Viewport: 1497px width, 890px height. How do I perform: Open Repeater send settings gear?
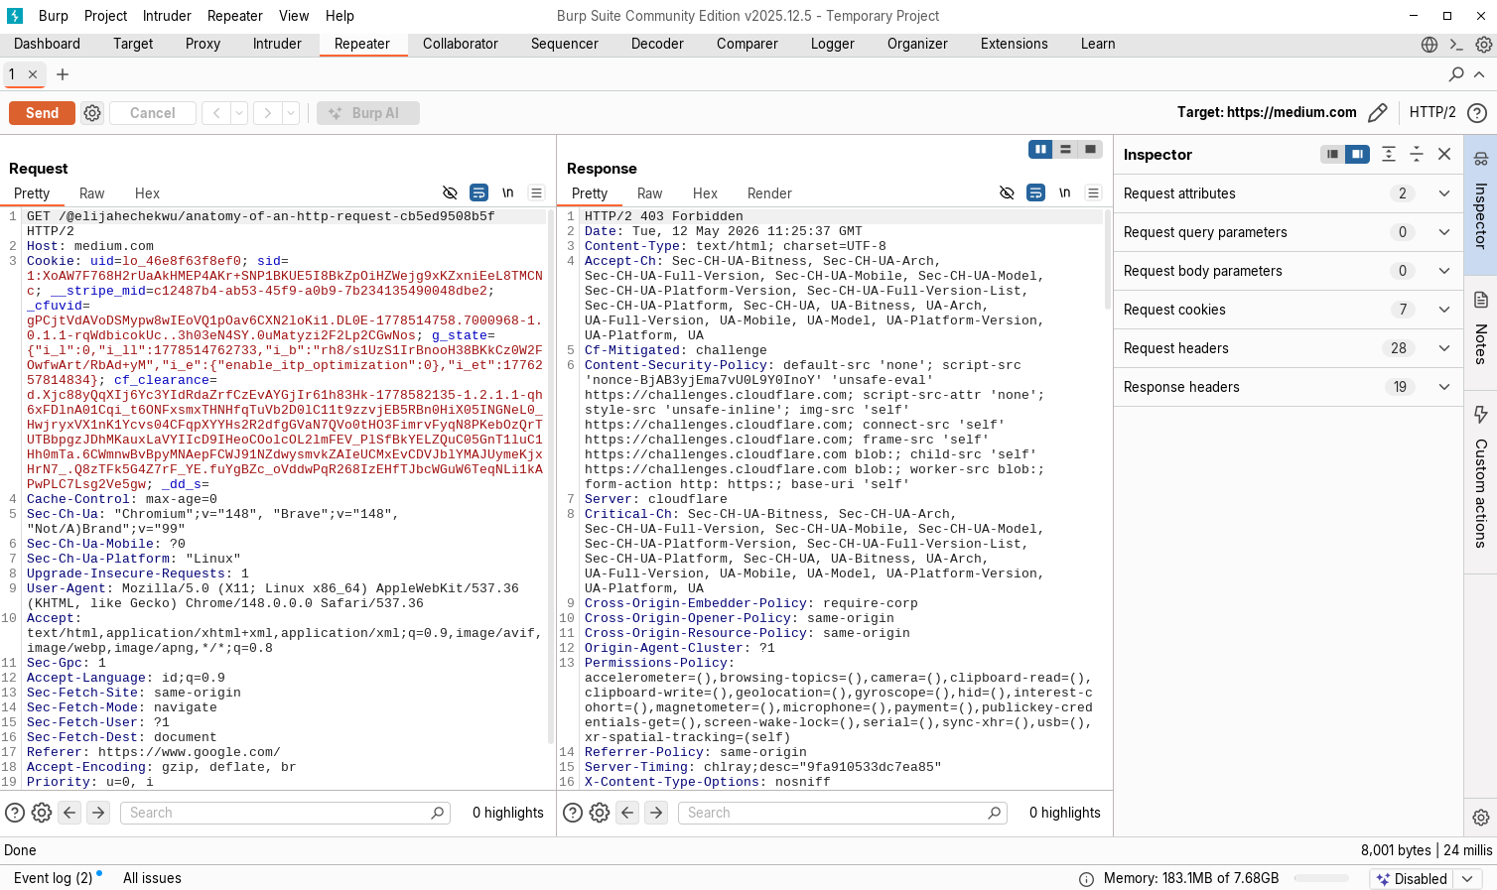[x=92, y=113]
